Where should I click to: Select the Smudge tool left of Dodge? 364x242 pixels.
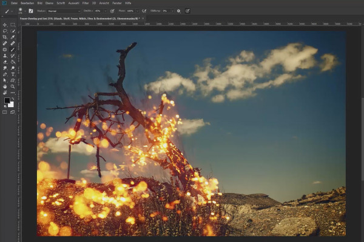pyautogui.click(x=5, y=68)
